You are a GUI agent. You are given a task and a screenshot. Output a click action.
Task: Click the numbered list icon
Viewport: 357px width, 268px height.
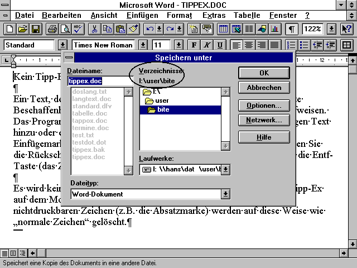click(x=291, y=45)
